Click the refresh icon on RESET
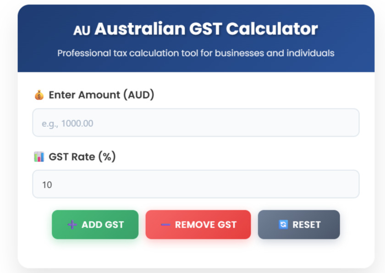Viewport: 385px width, 273px height. (283, 225)
